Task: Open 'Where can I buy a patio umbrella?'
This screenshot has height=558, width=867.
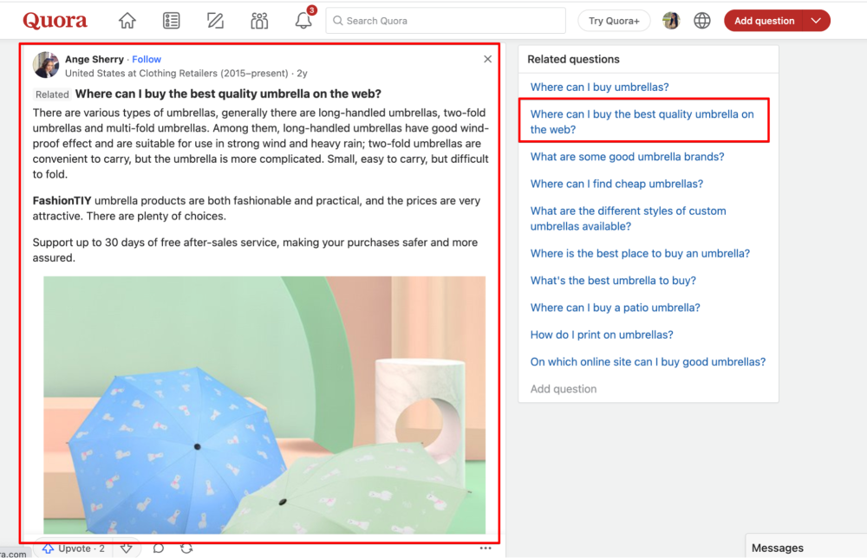Action: (x=615, y=308)
